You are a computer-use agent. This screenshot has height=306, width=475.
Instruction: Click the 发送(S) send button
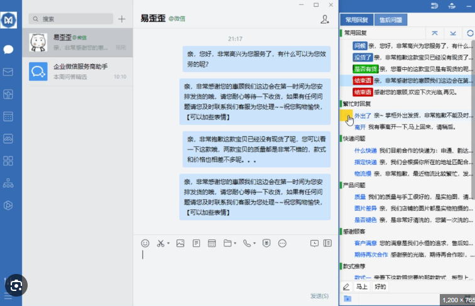coord(319,296)
